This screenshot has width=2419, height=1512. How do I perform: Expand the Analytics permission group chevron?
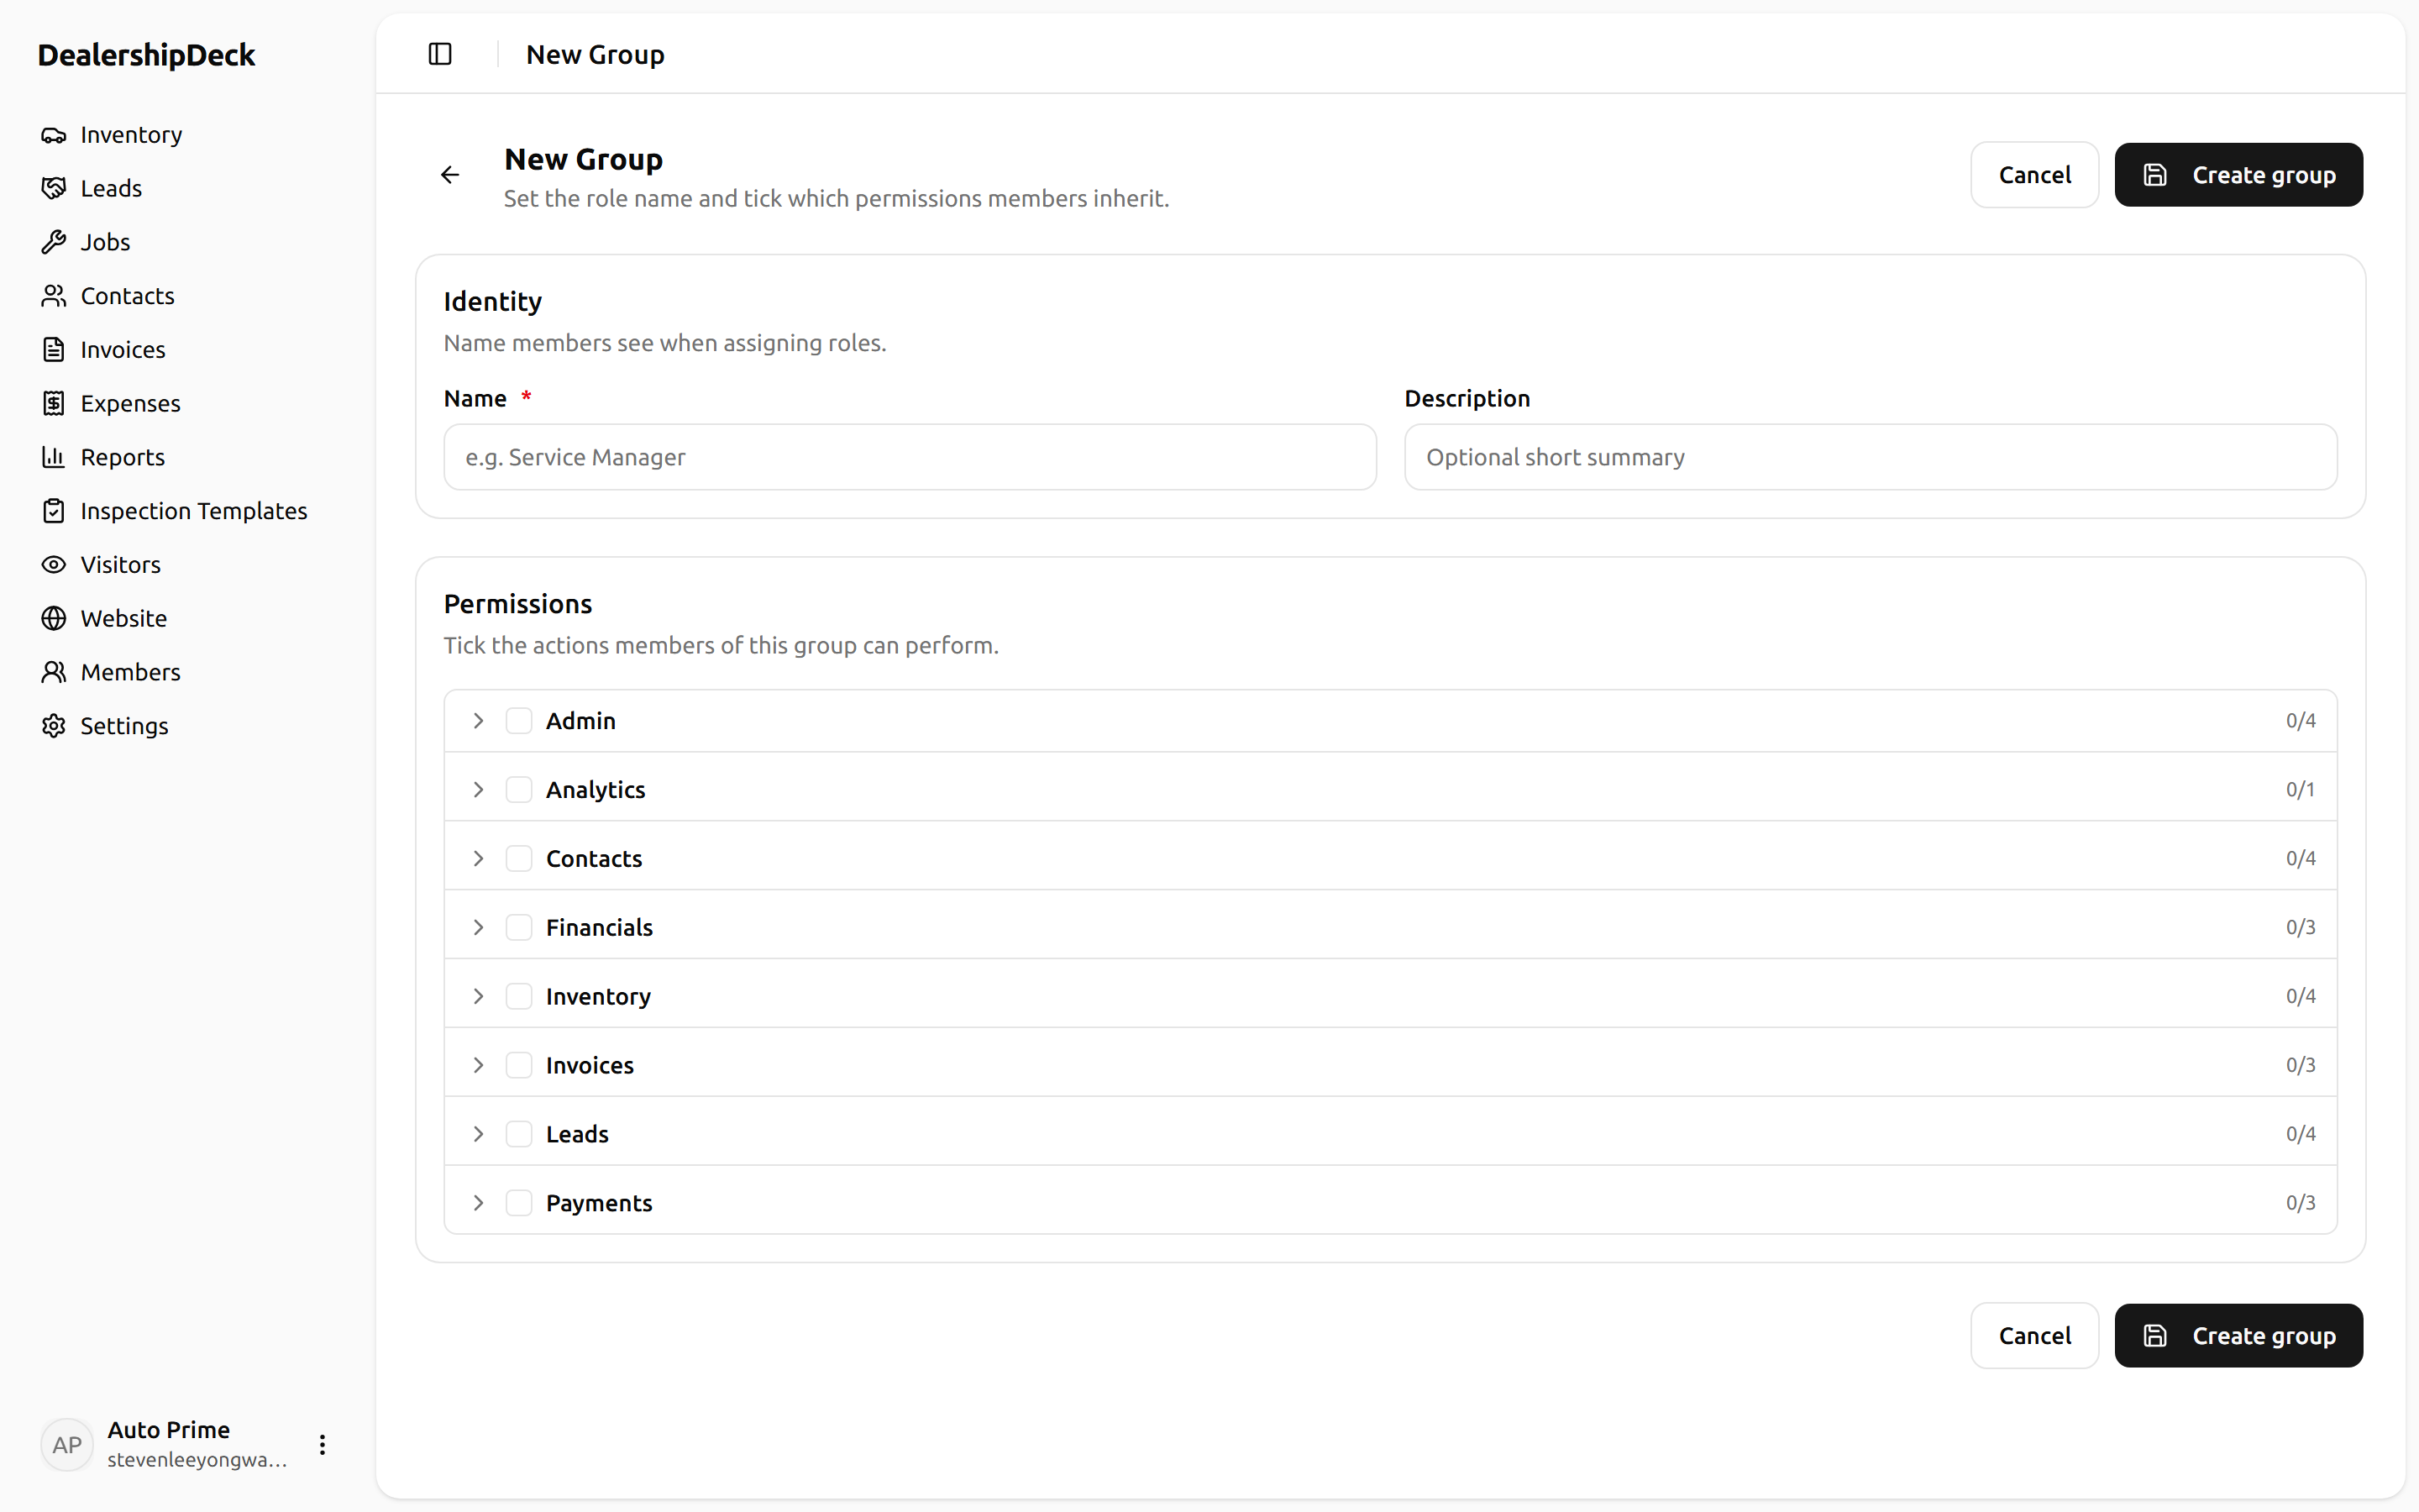(478, 790)
